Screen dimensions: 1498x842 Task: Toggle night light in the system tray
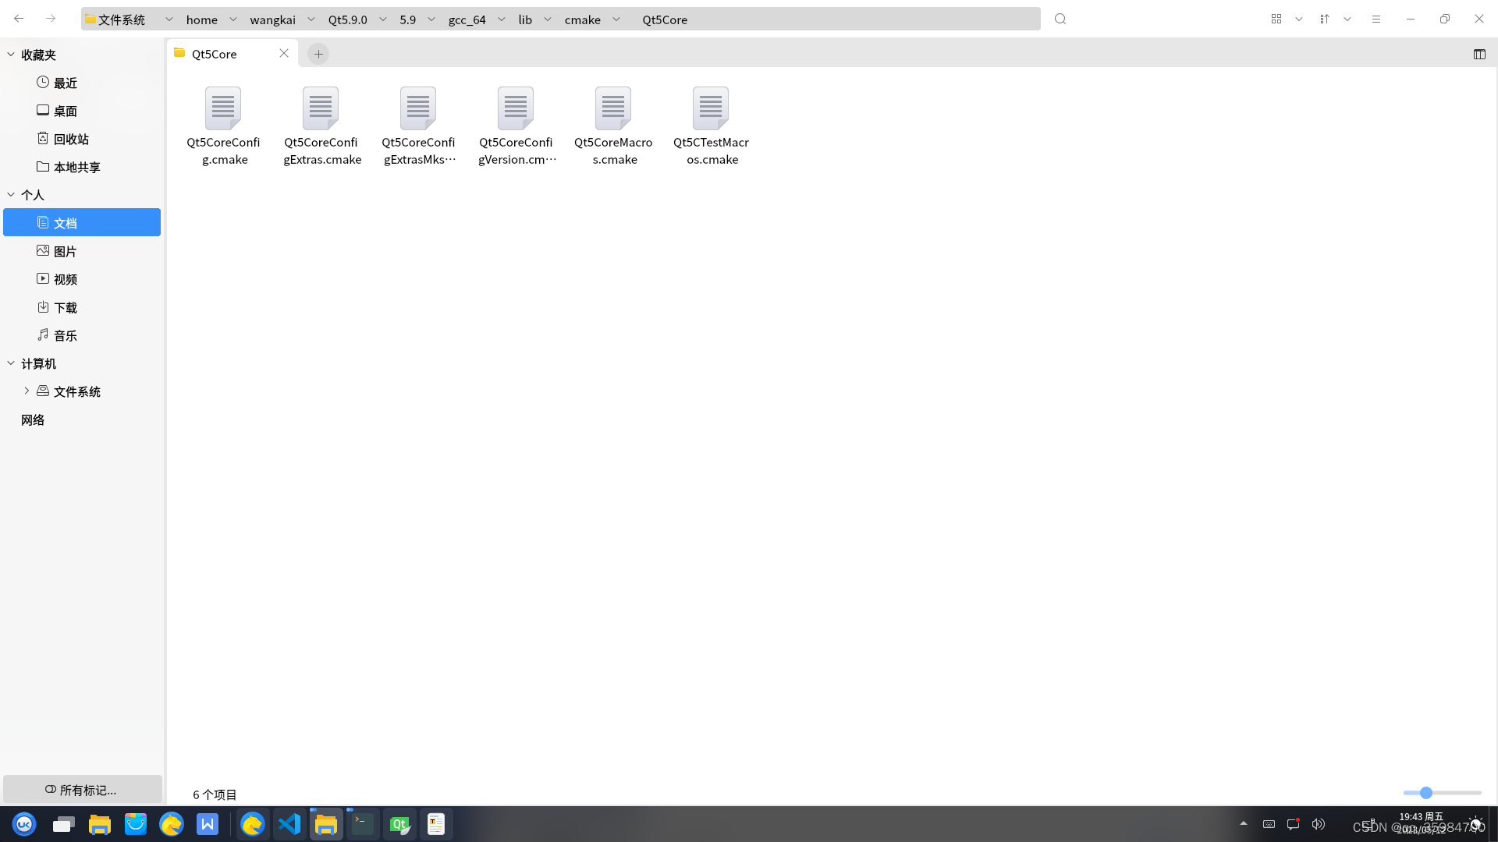pyautogui.click(x=1477, y=823)
